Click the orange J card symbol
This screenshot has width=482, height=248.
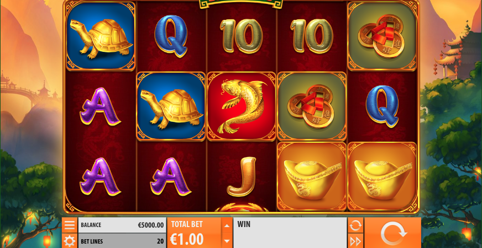pos(242,176)
